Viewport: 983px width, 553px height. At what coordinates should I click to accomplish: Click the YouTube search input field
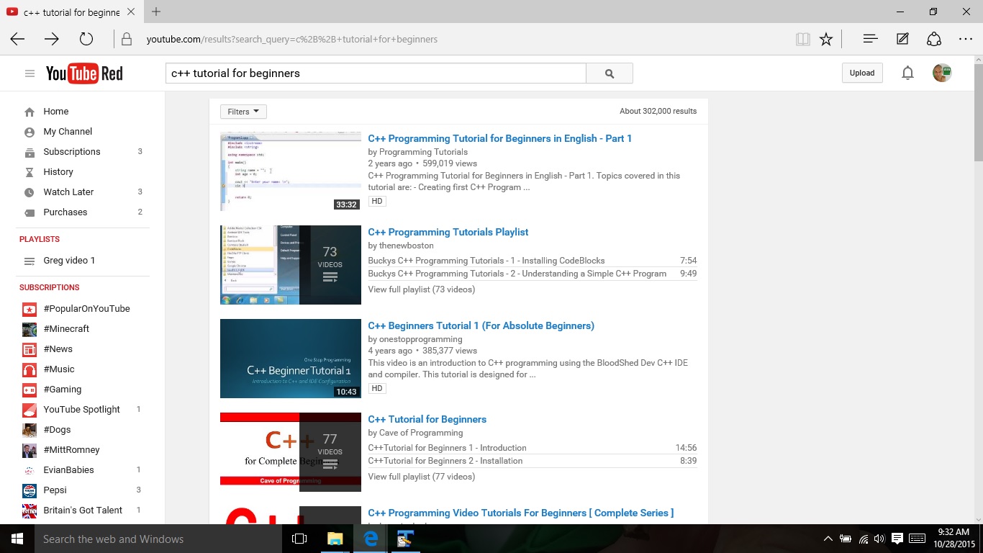pos(376,73)
